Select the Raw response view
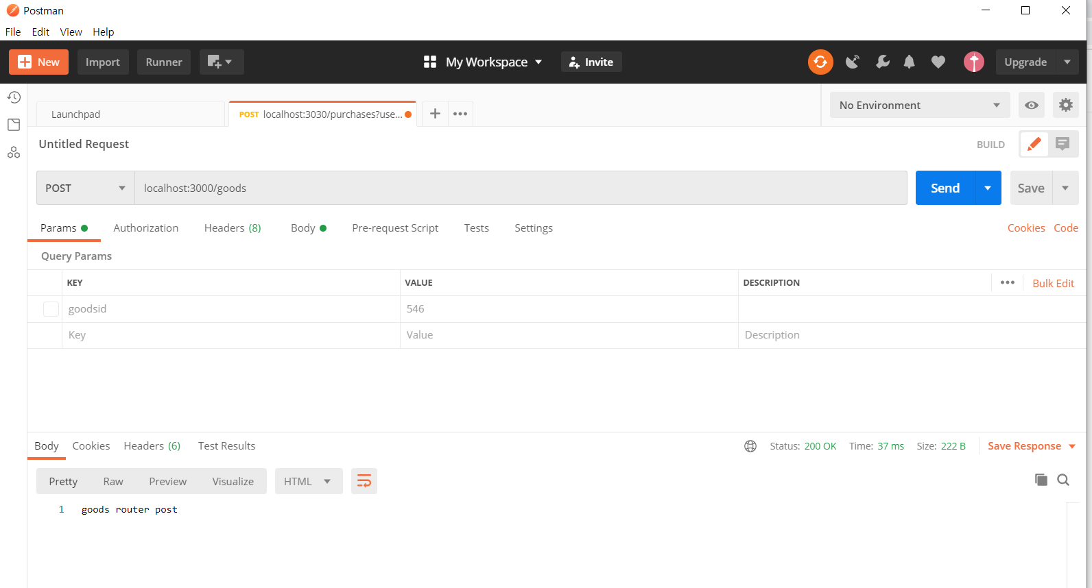 pyautogui.click(x=113, y=481)
